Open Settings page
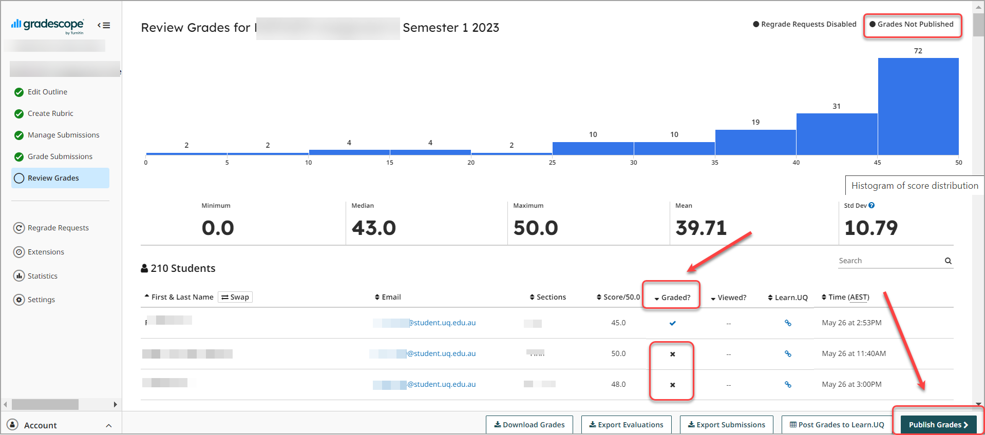Screen dimensions: 985x435 pyautogui.click(x=41, y=300)
